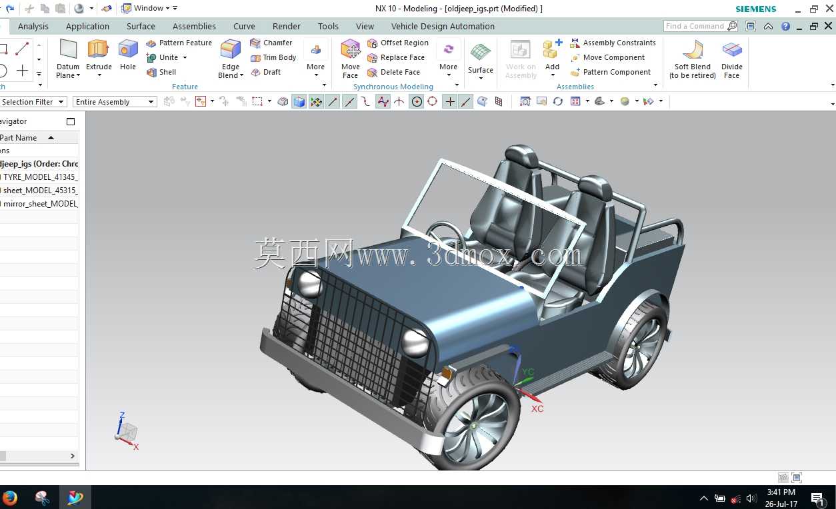Open the Render tab
This screenshot has height=509, width=836.
coord(287,27)
